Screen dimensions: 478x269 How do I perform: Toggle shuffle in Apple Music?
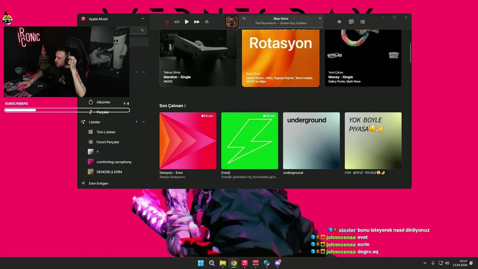coord(167,22)
